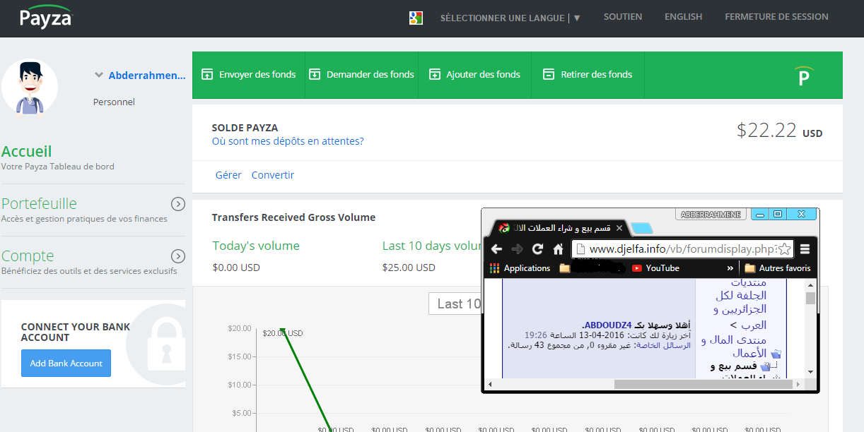Open the Sélectionner une langue dropdown
The image size is (864, 432).
pyautogui.click(x=510, y=18)
